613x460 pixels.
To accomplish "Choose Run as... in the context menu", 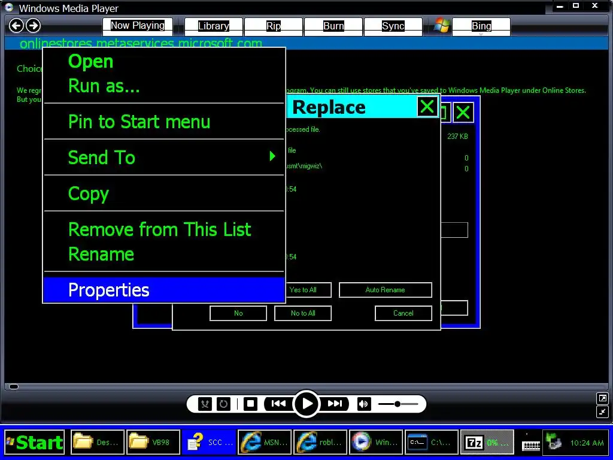I will tap(164, 86).
